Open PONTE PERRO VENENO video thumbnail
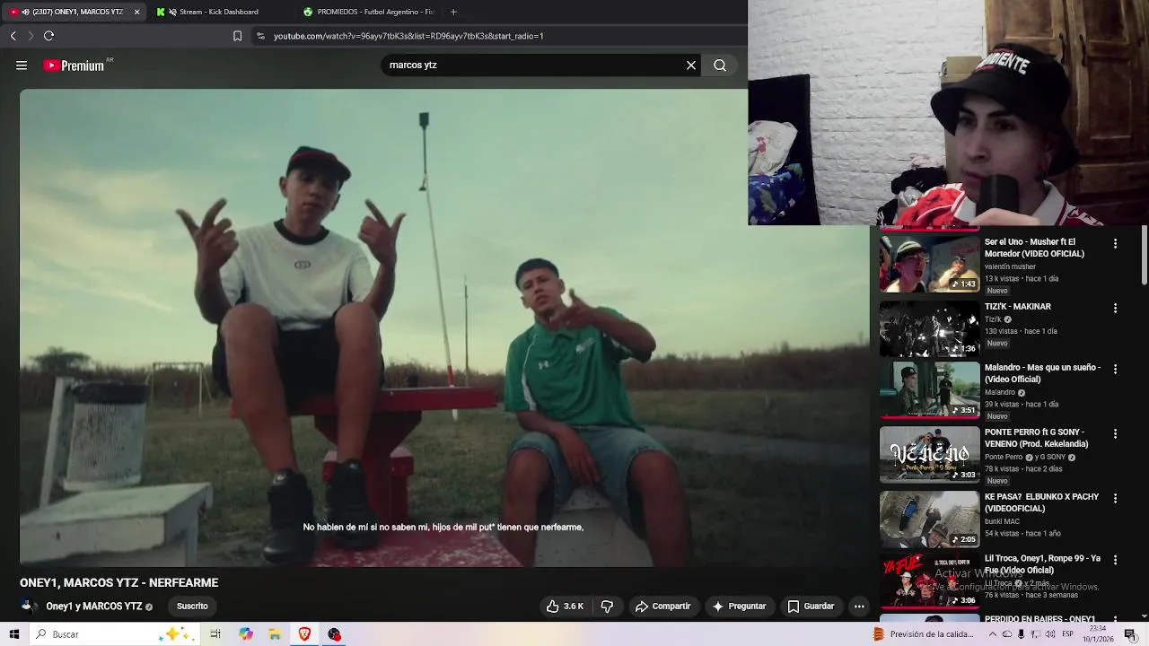The width and height of the screenshot is (1149, 646). pos(929,454)
